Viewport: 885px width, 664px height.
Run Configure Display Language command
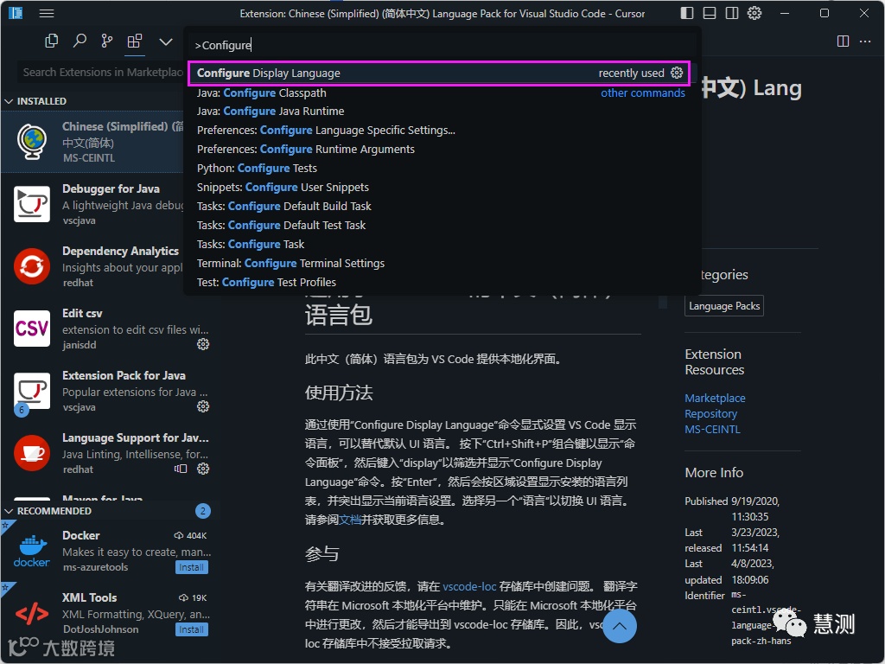coord(438,73)
